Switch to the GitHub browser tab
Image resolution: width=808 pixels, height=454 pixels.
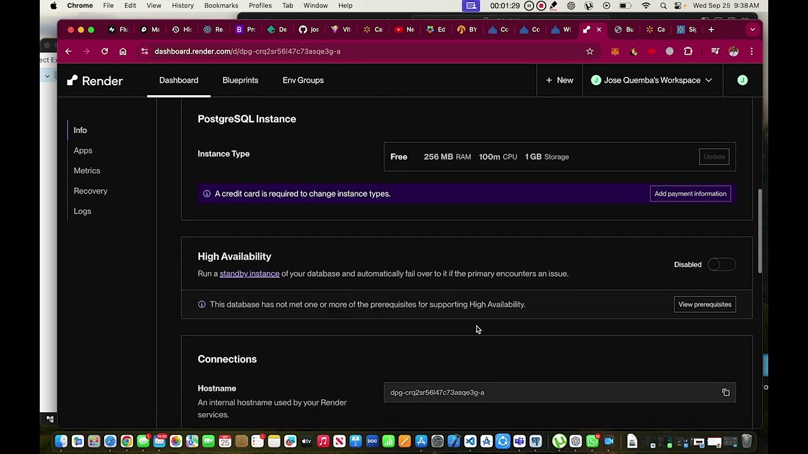coord(309,30)
